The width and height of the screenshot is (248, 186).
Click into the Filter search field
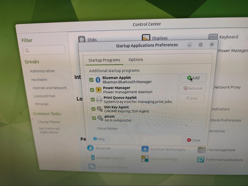pos(44,50)
